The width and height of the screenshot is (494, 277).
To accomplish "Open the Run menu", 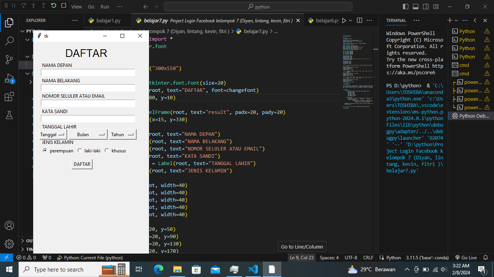I will [105, 7].
